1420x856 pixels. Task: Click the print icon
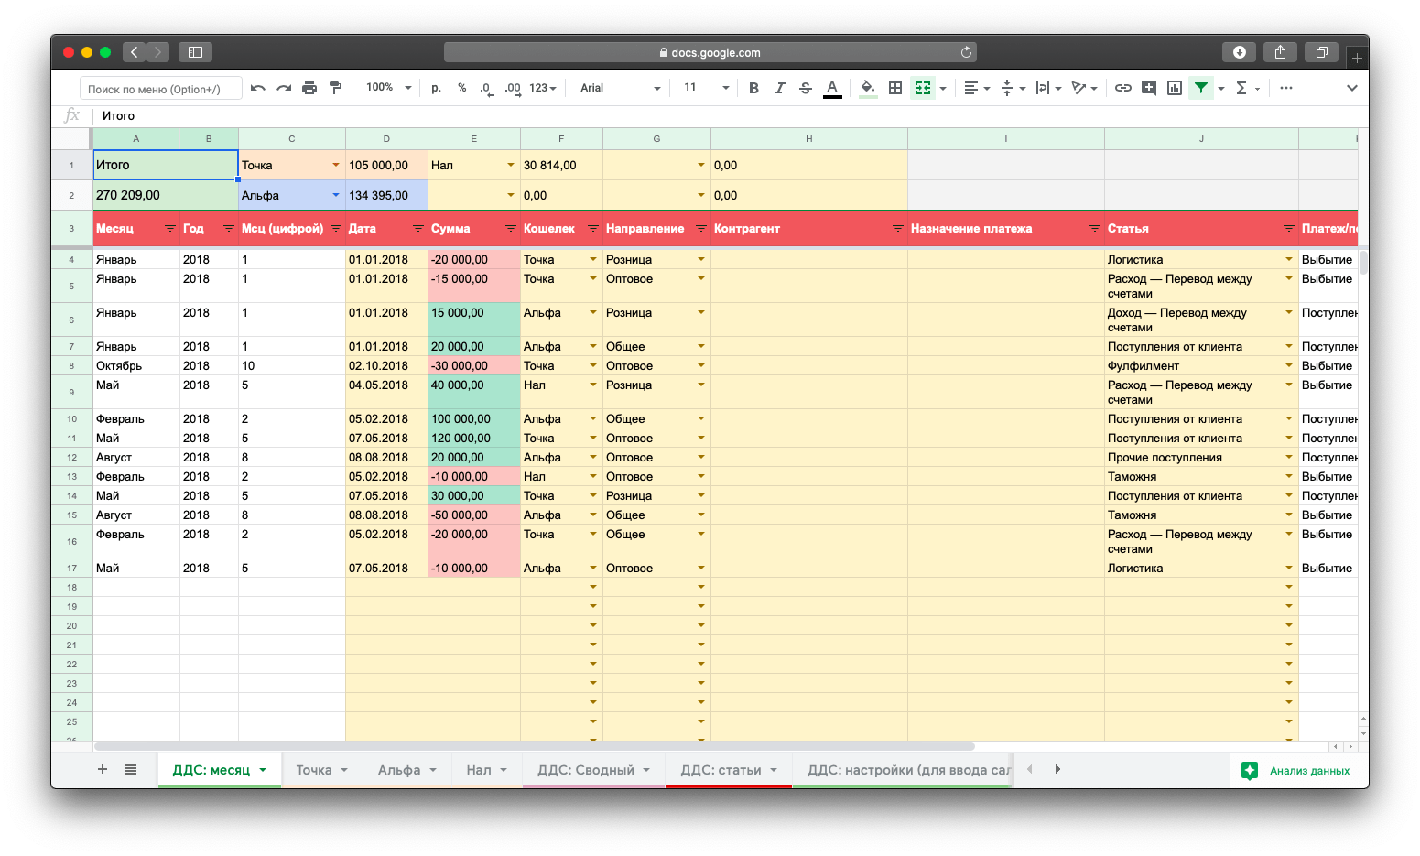pos(309,88)
